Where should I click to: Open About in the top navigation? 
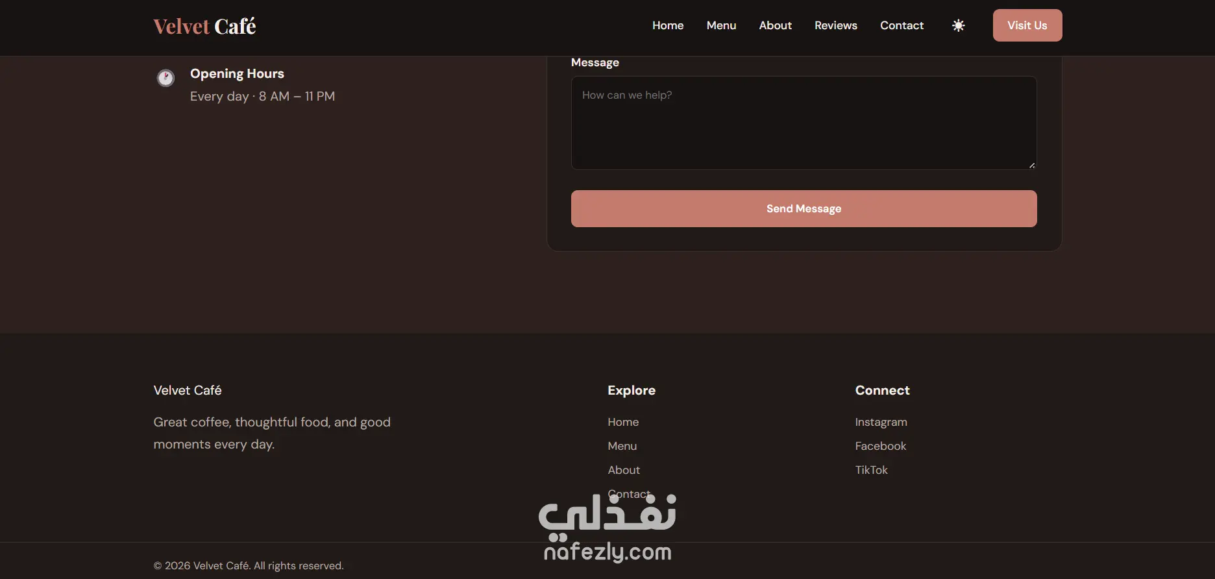775,25
